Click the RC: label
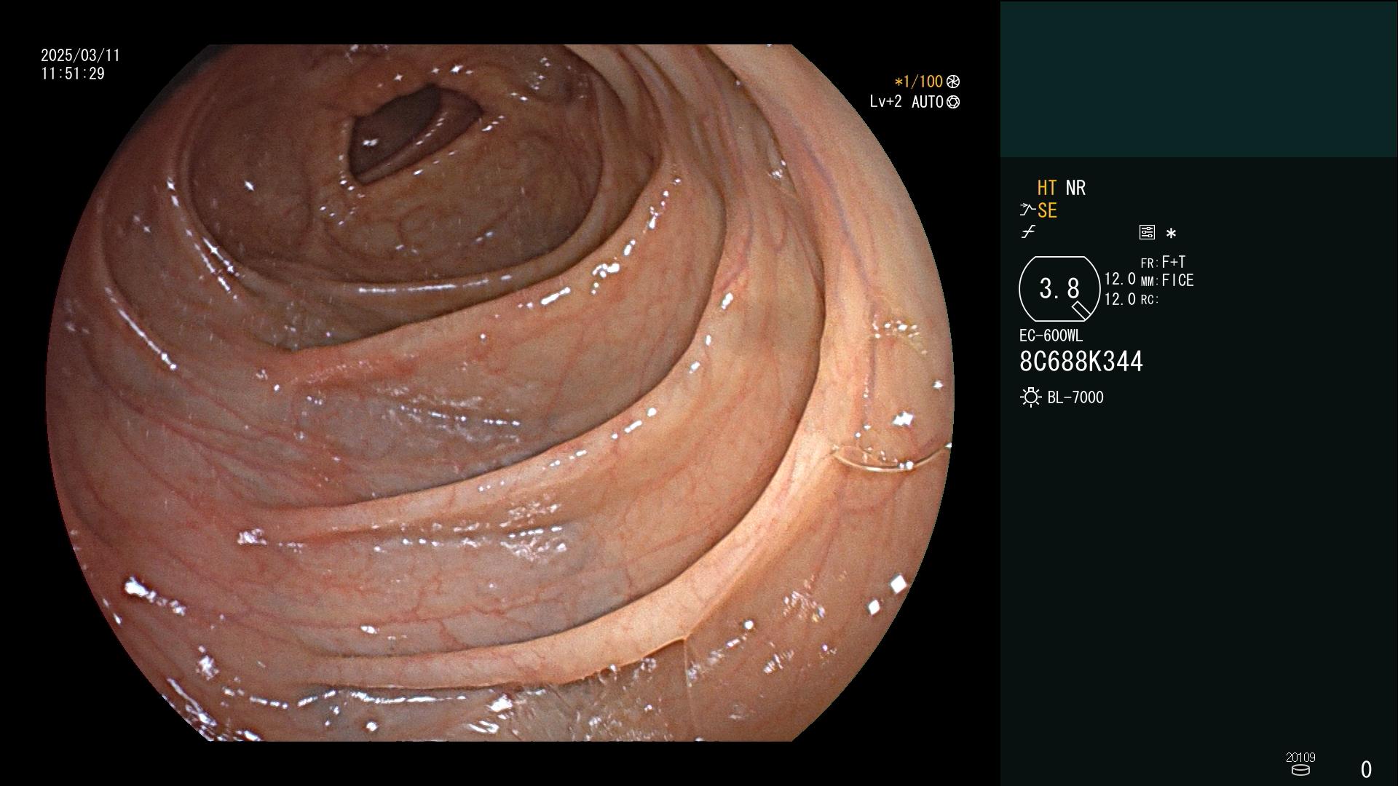 (1150, 300)
